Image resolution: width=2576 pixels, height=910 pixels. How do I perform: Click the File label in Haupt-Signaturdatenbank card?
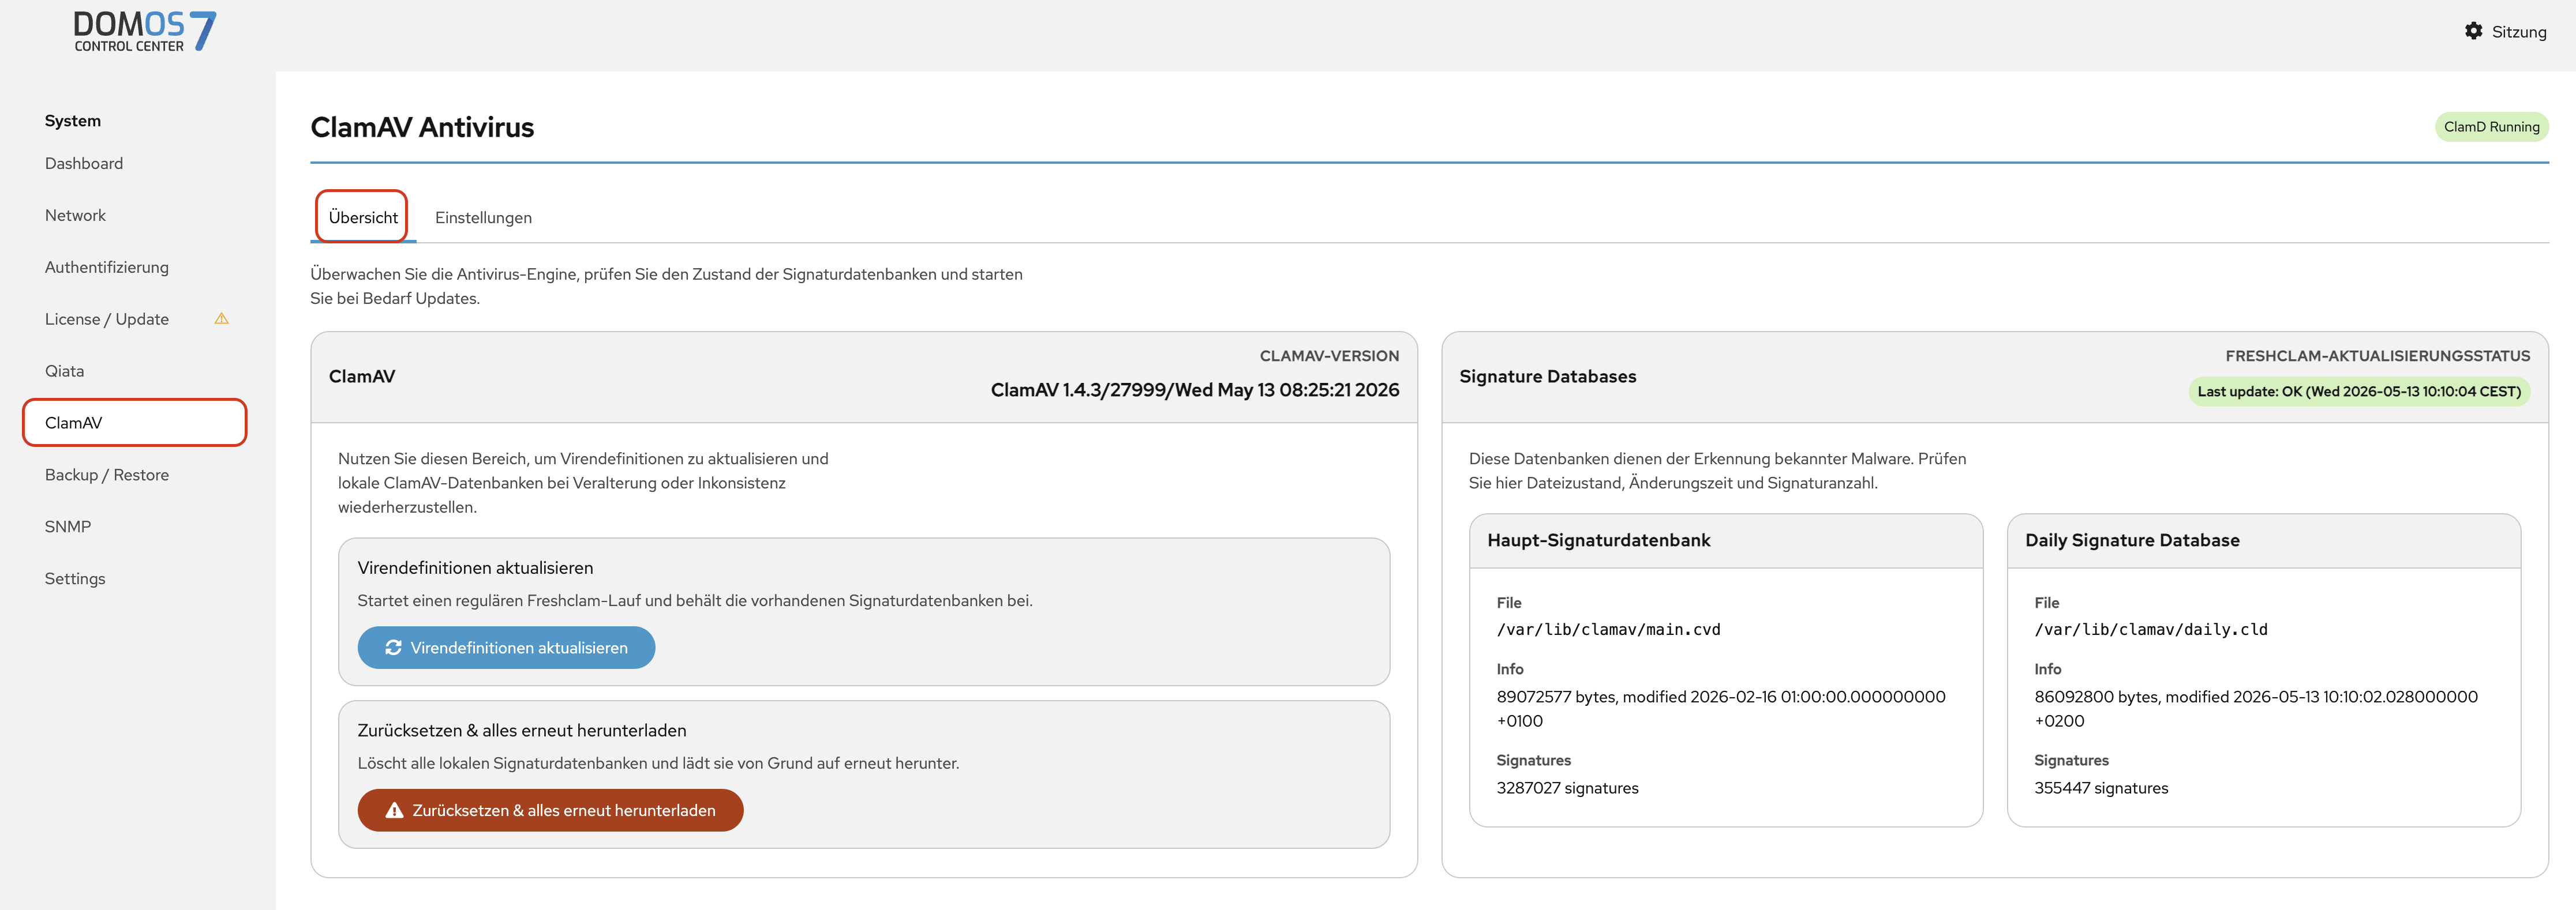[x=1508, y=602]
